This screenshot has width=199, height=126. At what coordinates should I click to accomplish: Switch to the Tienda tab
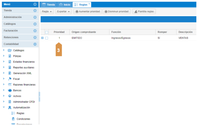48,5
